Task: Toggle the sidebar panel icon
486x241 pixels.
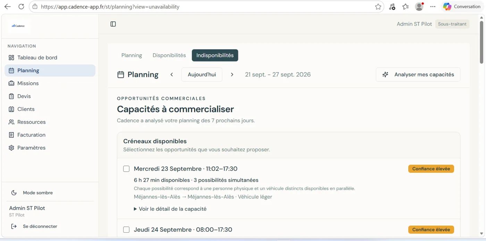Action: pos(113,24)
